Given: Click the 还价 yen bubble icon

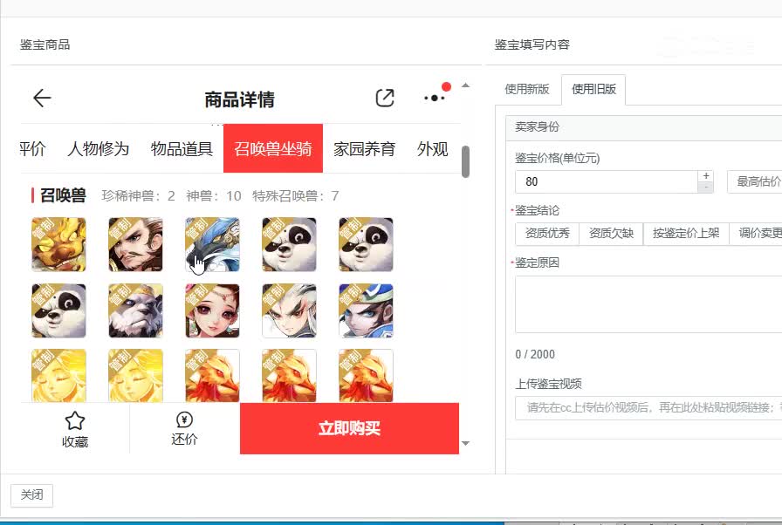Looking at the screenshot, I should (x=184, y=419).
